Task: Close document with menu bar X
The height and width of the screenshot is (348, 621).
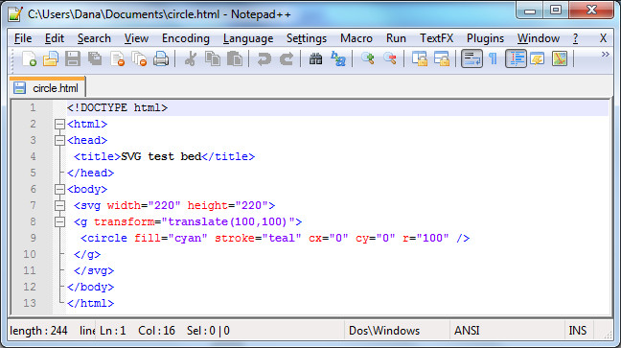Action: 603,38
